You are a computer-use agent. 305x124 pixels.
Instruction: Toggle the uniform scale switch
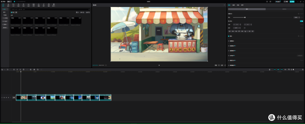[301, 21]
